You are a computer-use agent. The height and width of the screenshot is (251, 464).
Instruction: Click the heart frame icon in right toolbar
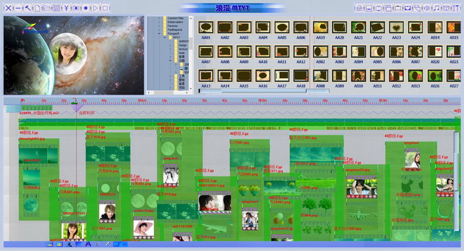pos(408,8)
